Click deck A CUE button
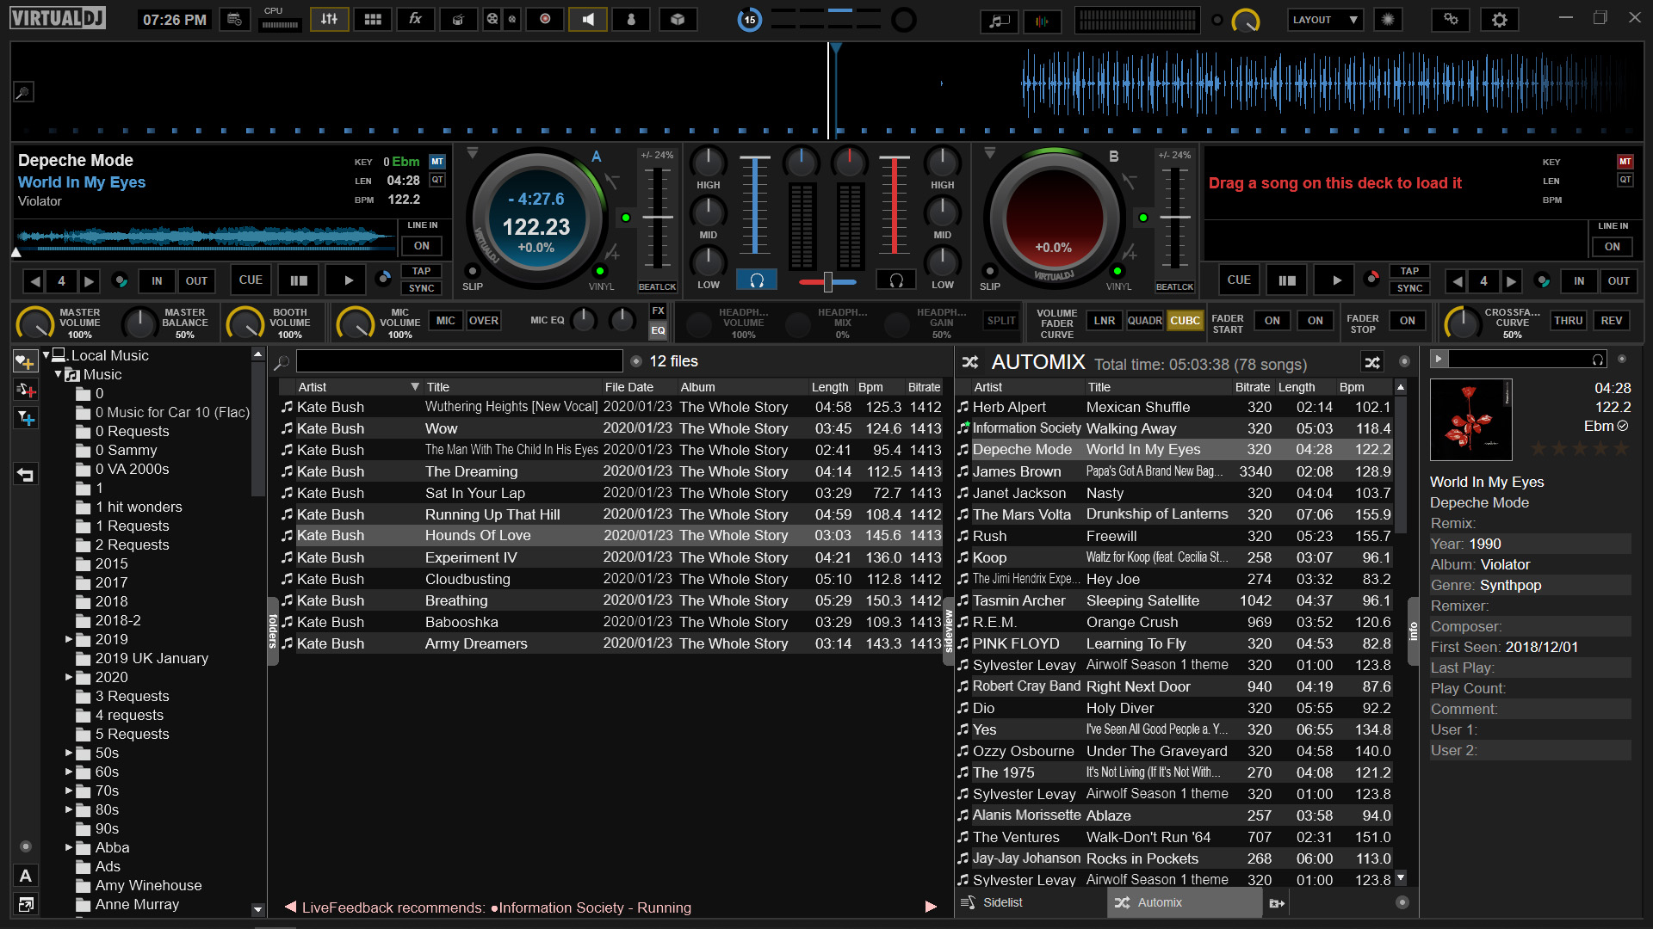This screenshot has height=929, width=1653. pyautogui.click(x=251, y=280)
